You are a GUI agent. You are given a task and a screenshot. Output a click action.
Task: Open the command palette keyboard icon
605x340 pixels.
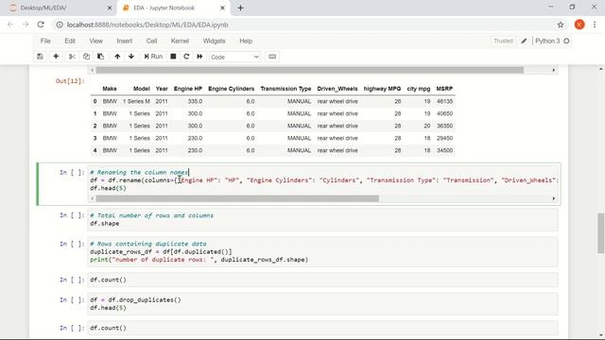pyautogui.click(x=272, y=57)
